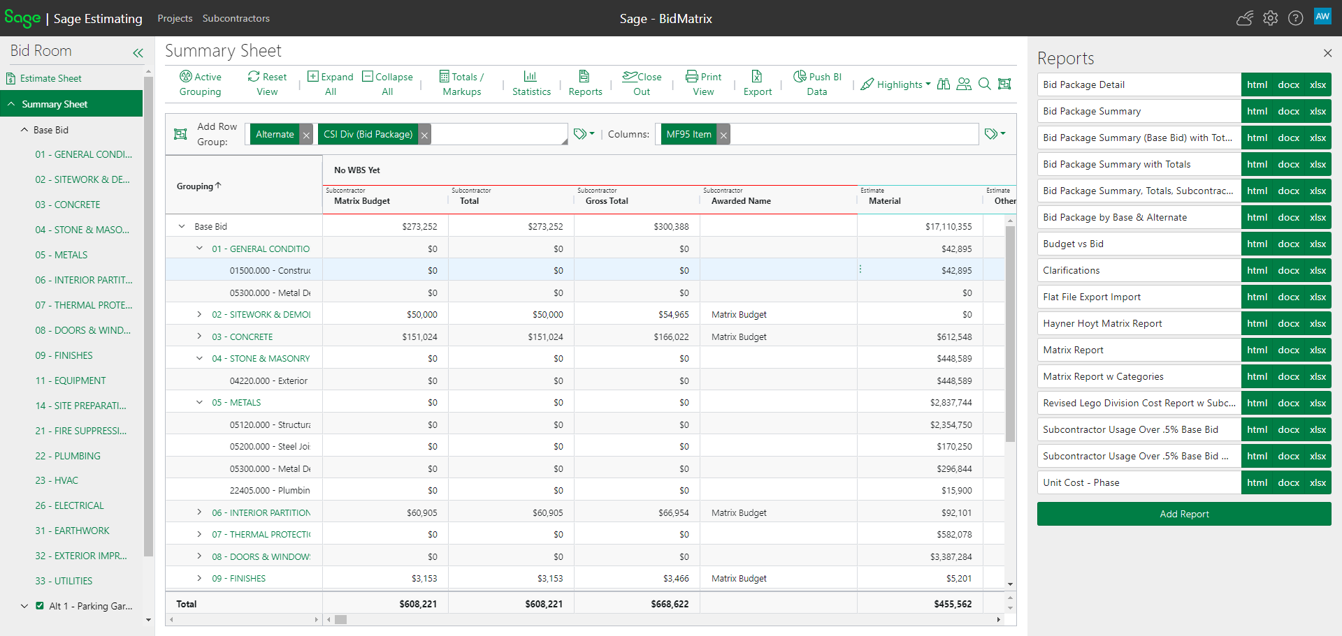Image resolution: width=1342 pixels, height=636 pixels.
Task: Open the Projects menu
Action: (x=175, y=18)
